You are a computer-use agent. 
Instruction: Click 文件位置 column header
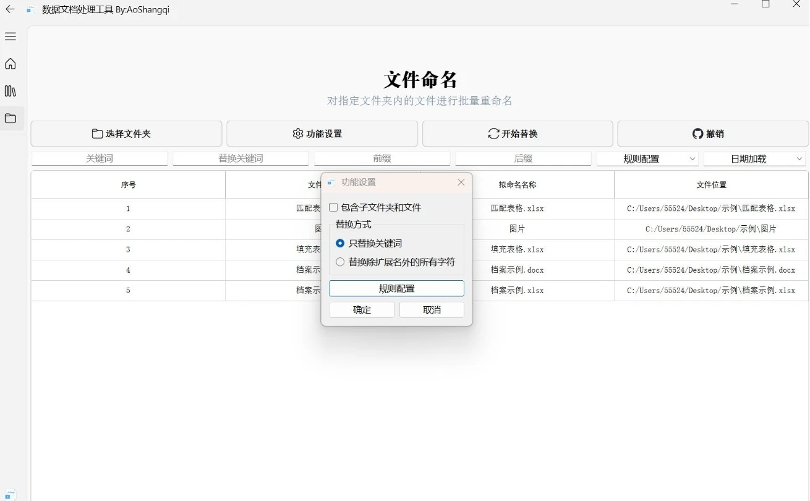[711, 185]
